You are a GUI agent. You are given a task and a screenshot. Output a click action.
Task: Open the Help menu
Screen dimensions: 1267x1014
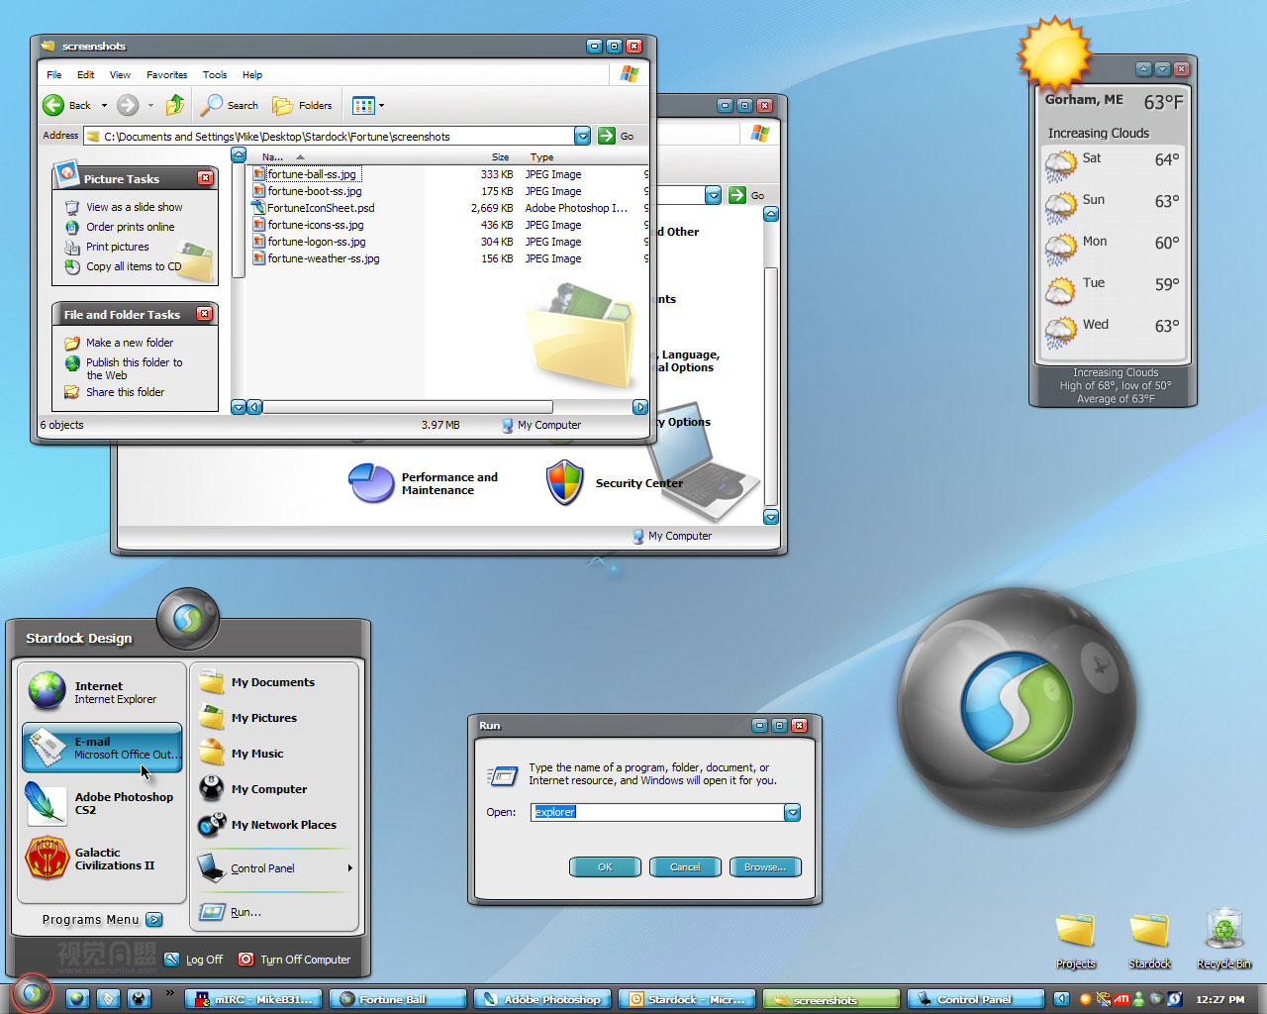tap(252, 74)
